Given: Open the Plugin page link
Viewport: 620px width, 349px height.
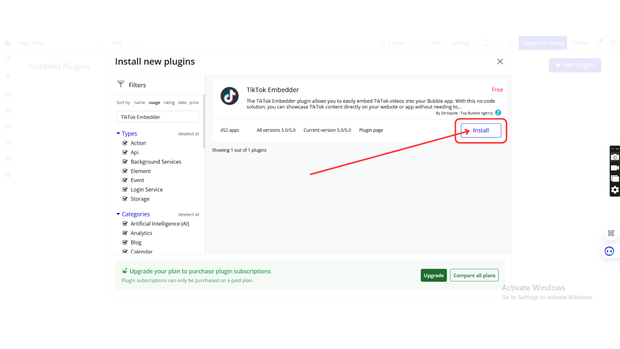Looking at the screenshot, I should (x=371, y=130).
